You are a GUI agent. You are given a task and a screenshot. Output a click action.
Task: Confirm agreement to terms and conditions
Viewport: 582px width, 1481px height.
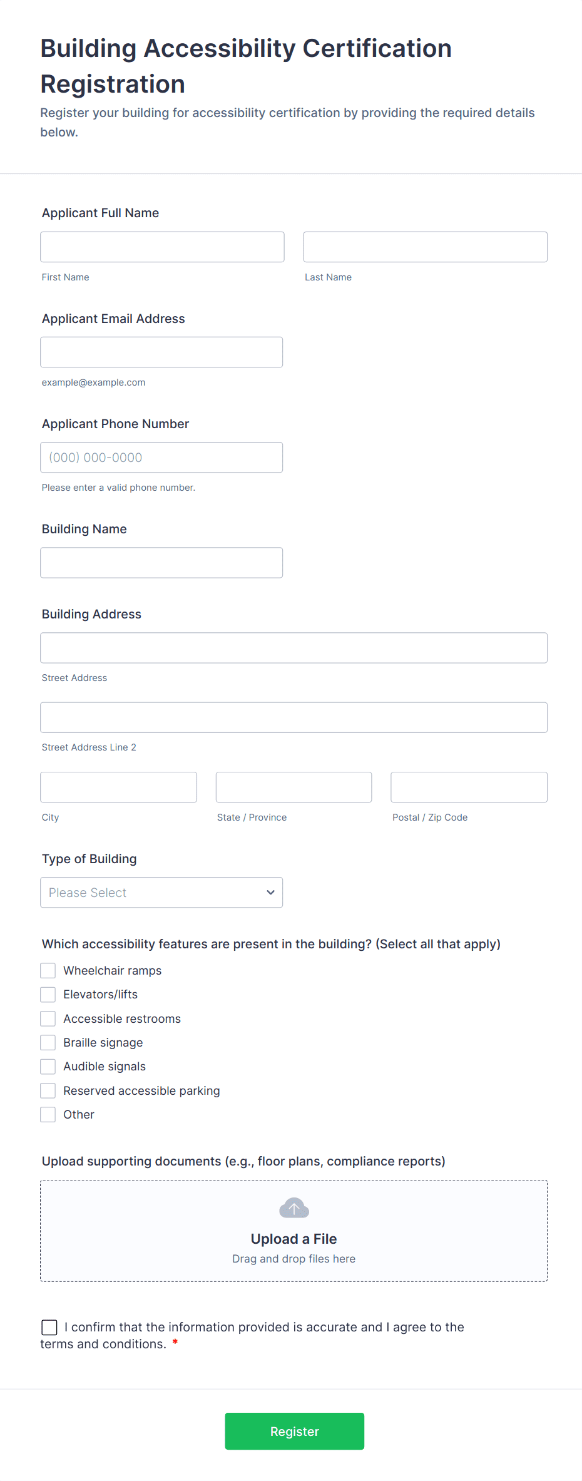(49, 1327)
